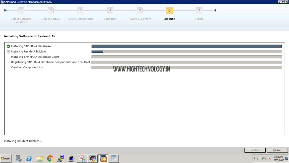Click the wizard start marker icon
The height and width of the screenshot is (163, 289).
(5, 10)
